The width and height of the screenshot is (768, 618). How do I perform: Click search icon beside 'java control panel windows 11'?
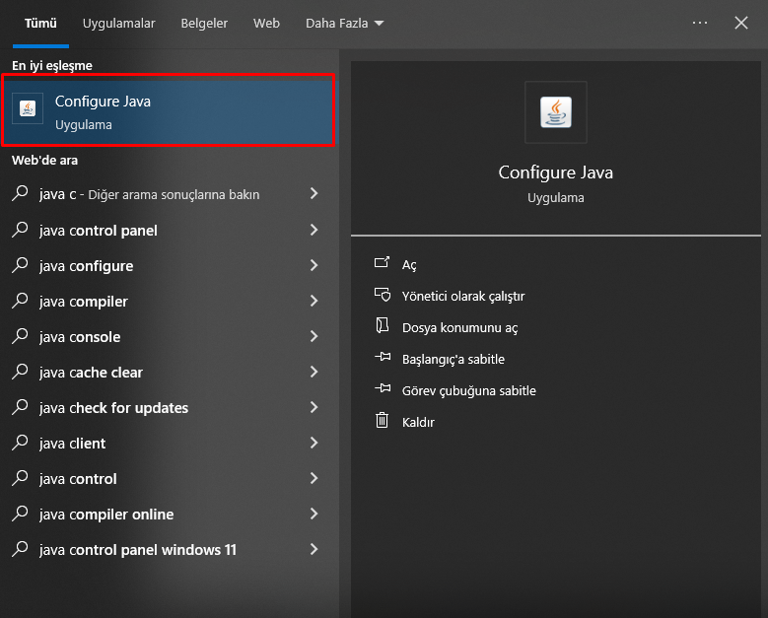tap(20, 549)
